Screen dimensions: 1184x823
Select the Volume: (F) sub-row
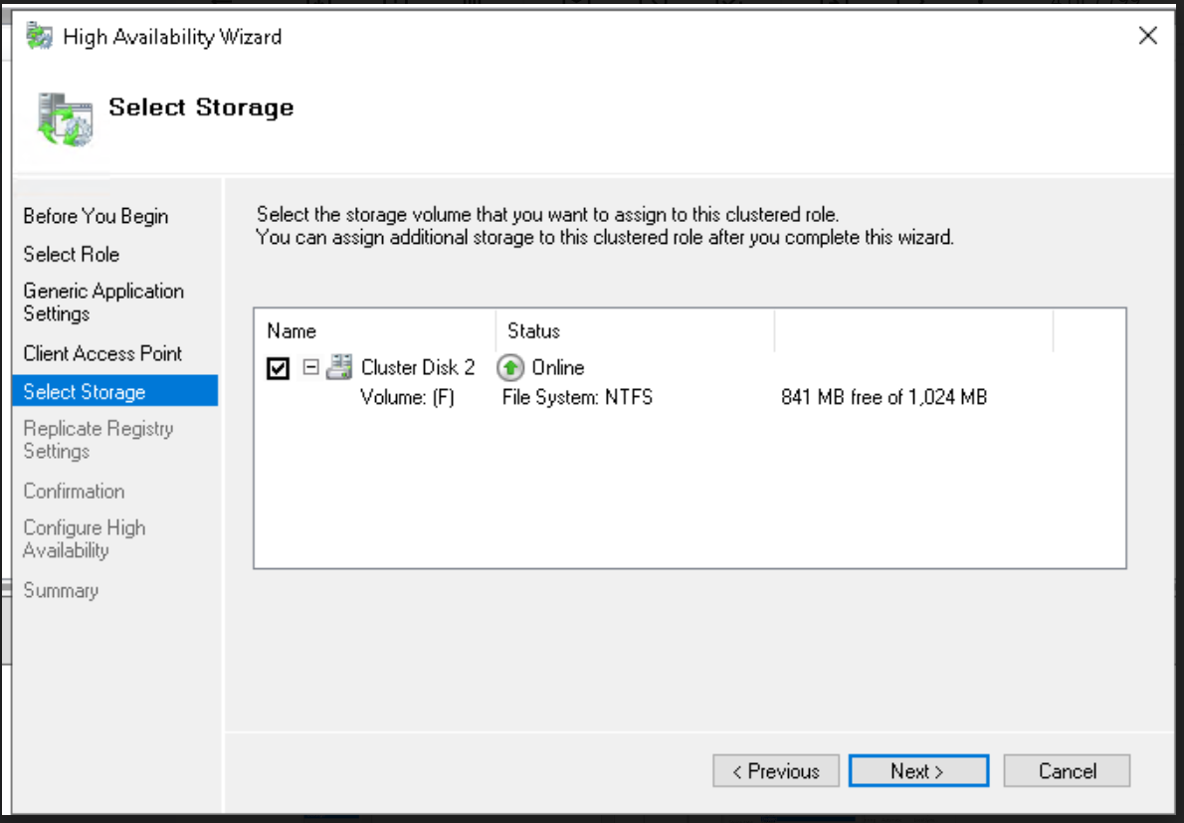click(x=407, y=399)
